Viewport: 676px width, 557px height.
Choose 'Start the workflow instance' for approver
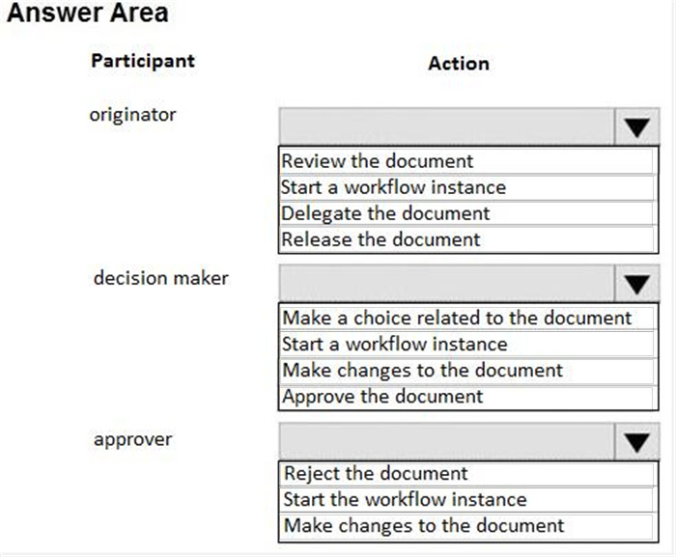(x=466, y=500)
